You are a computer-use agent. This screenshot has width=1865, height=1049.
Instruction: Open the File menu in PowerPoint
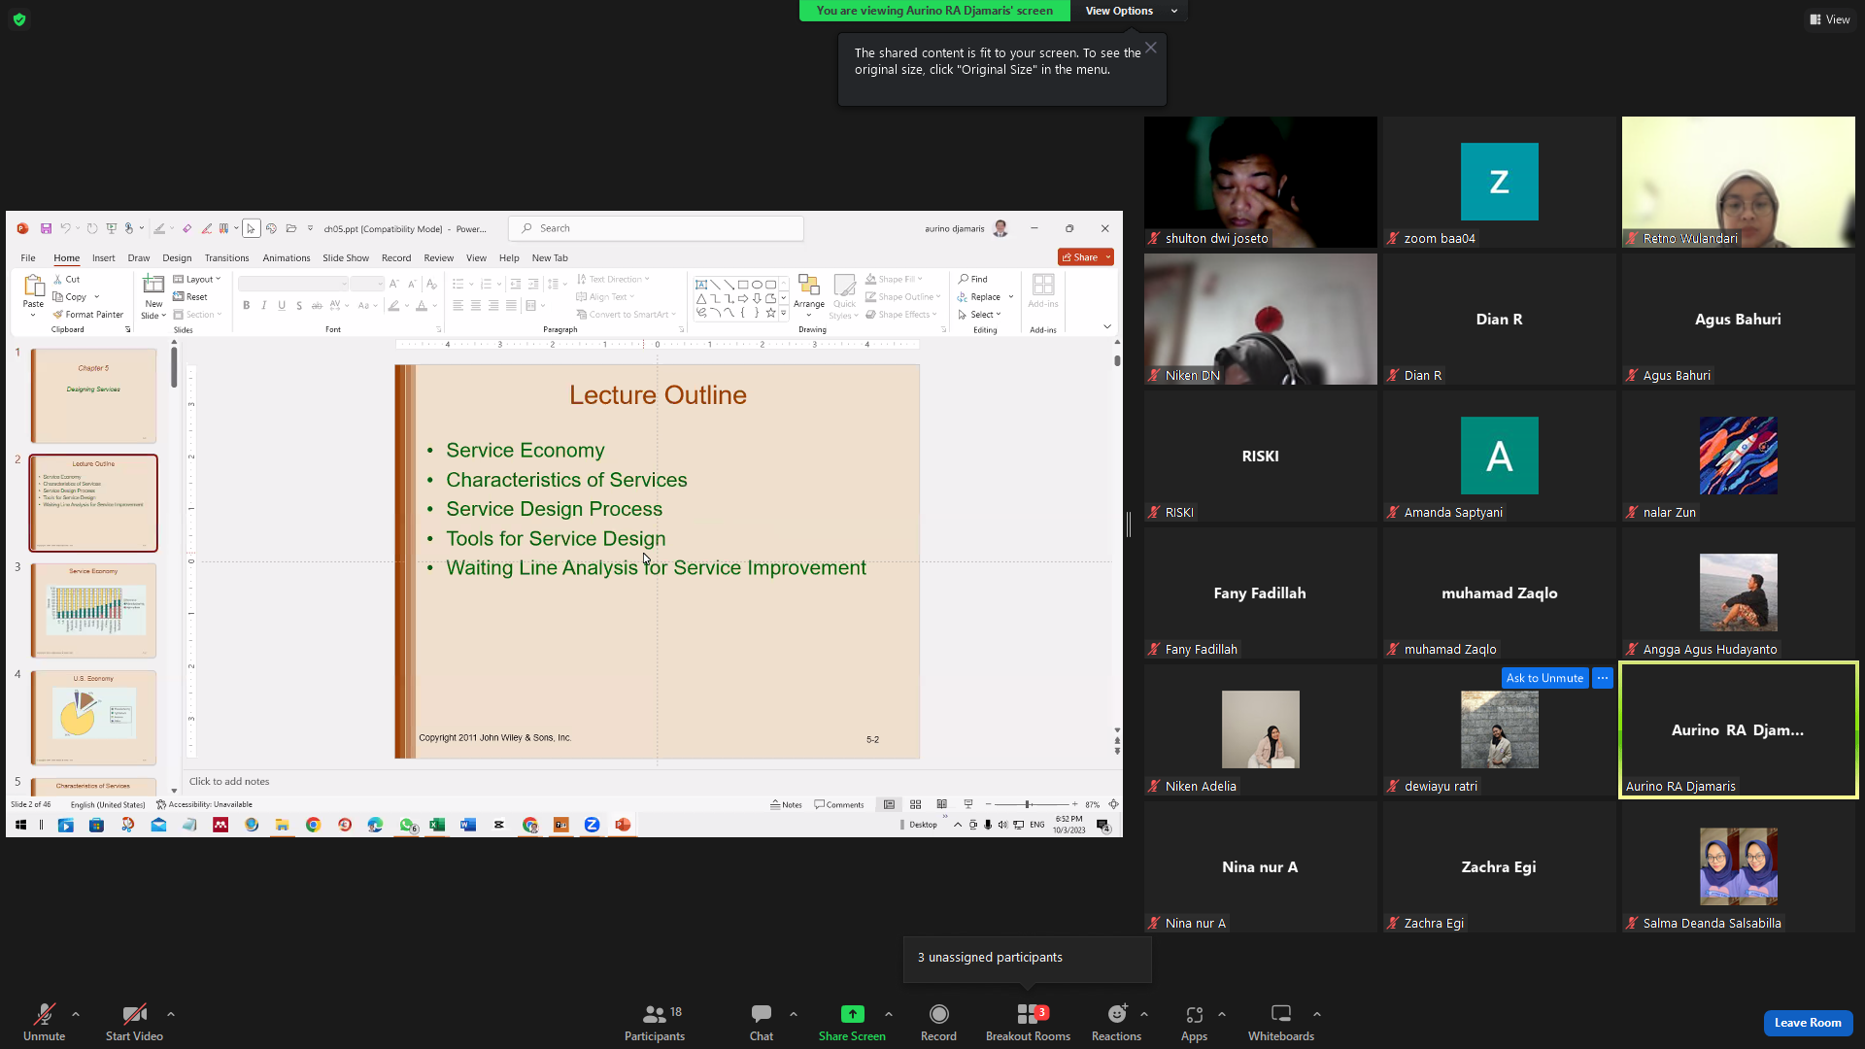tap(28, 258)
